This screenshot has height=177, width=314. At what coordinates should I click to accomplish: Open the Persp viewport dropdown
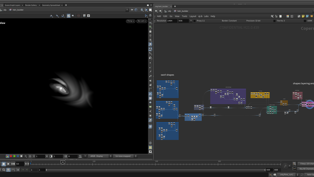pyautogui.click(x=130, y=21)
